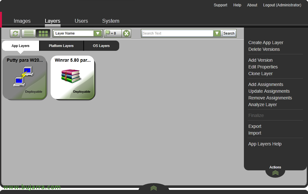Click the Import action

pos(255,133)
